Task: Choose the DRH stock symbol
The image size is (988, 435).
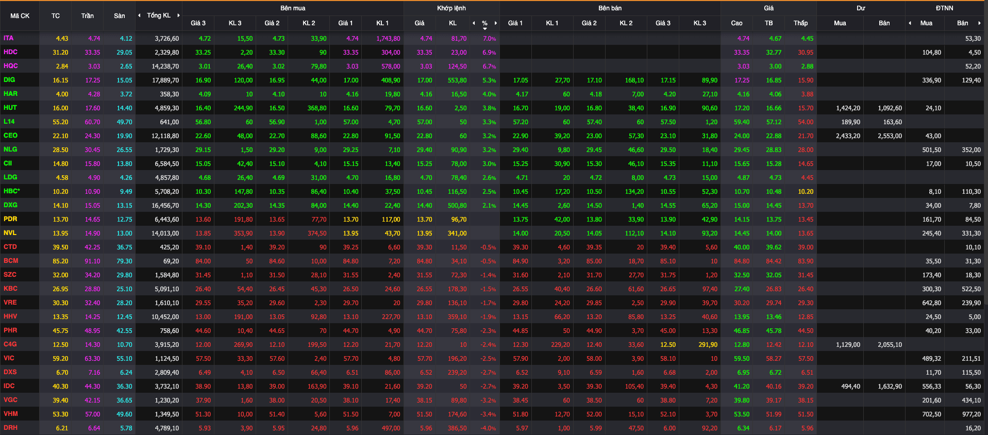Action: point(10,428)
